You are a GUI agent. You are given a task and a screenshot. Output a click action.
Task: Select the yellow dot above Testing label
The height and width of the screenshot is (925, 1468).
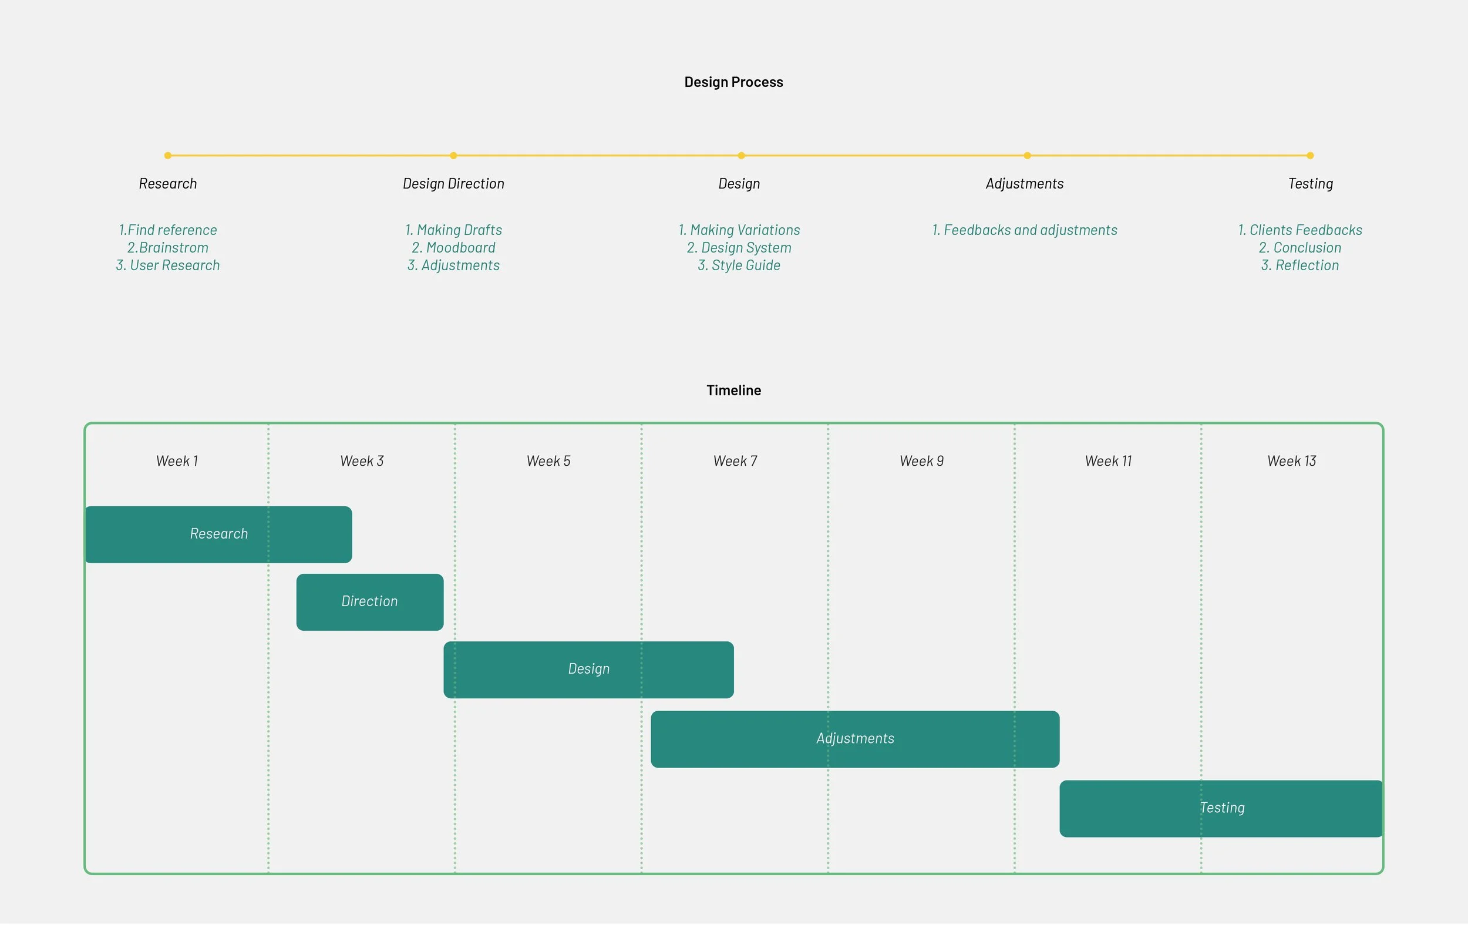click(x=1309, y=156)
